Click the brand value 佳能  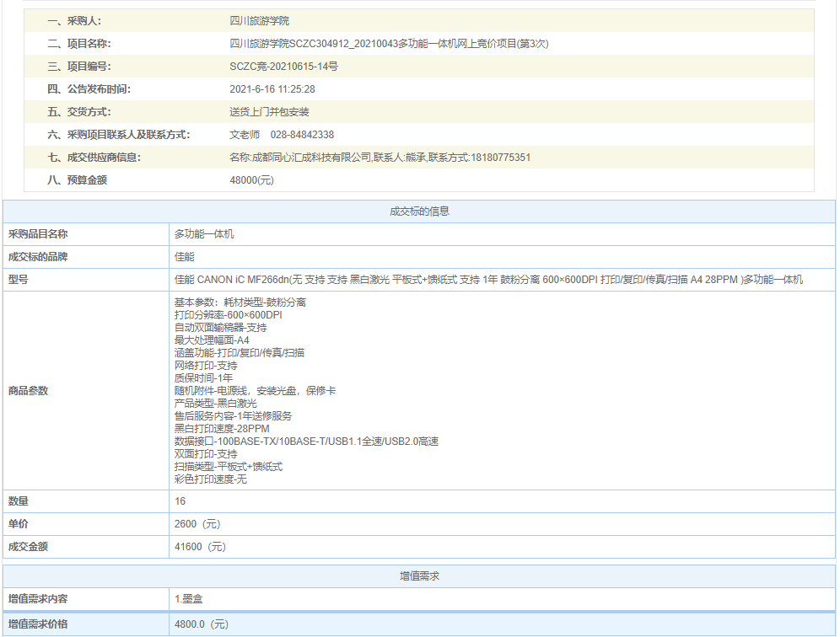click(185, 257)
